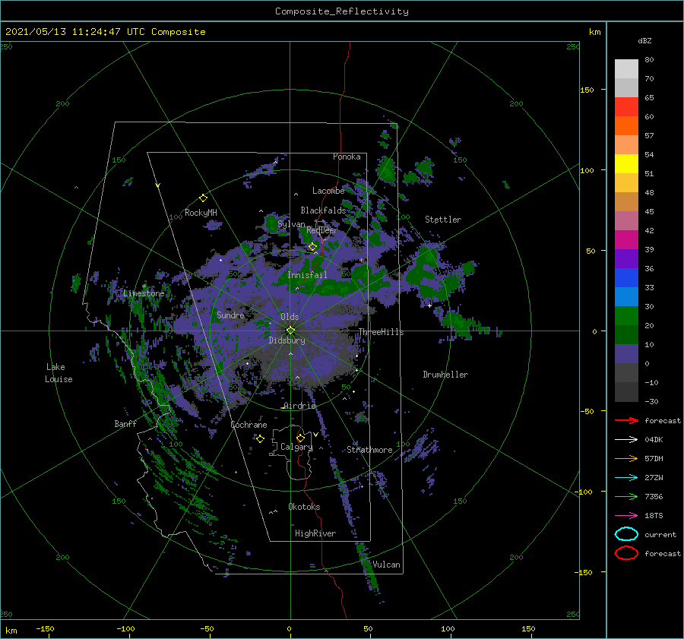Click the blue 36 dBZ swatch

point(626,278)
